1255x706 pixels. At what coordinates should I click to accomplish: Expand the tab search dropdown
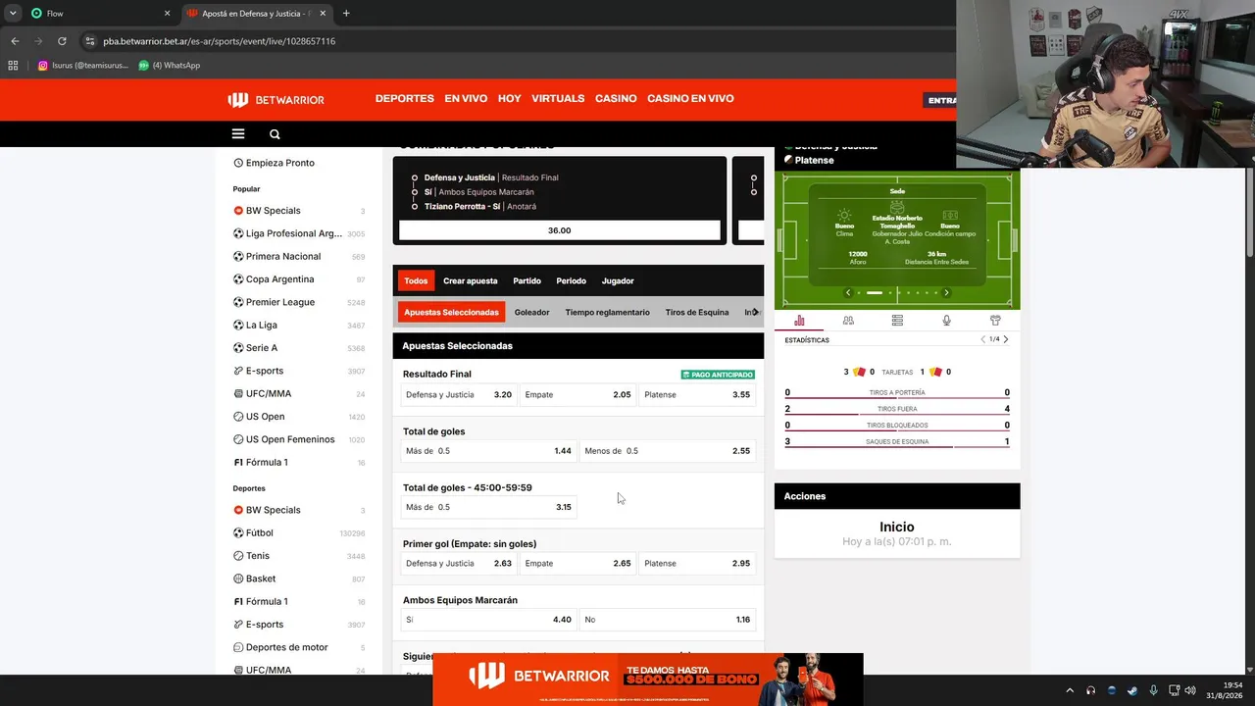coord(13,14)
